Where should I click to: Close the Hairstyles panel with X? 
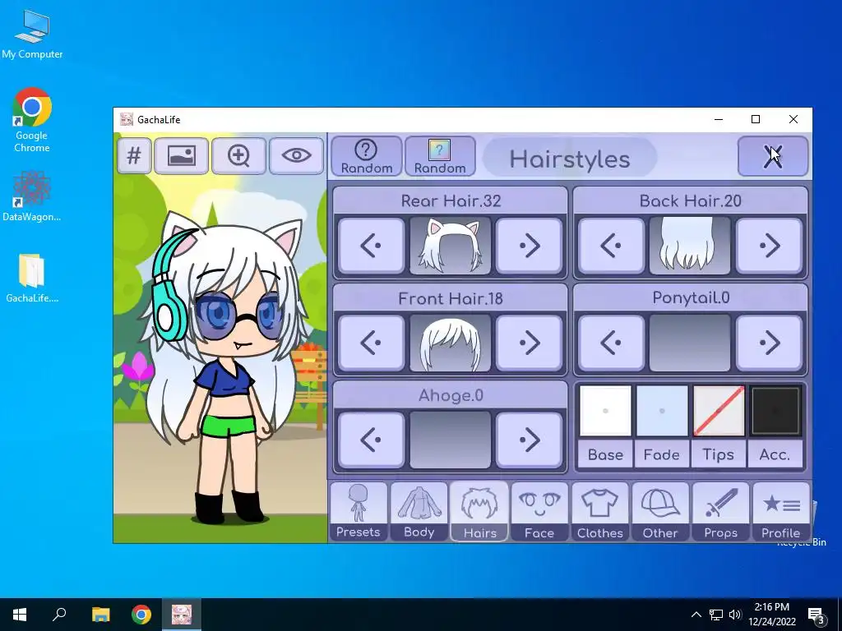click(773, 156)
